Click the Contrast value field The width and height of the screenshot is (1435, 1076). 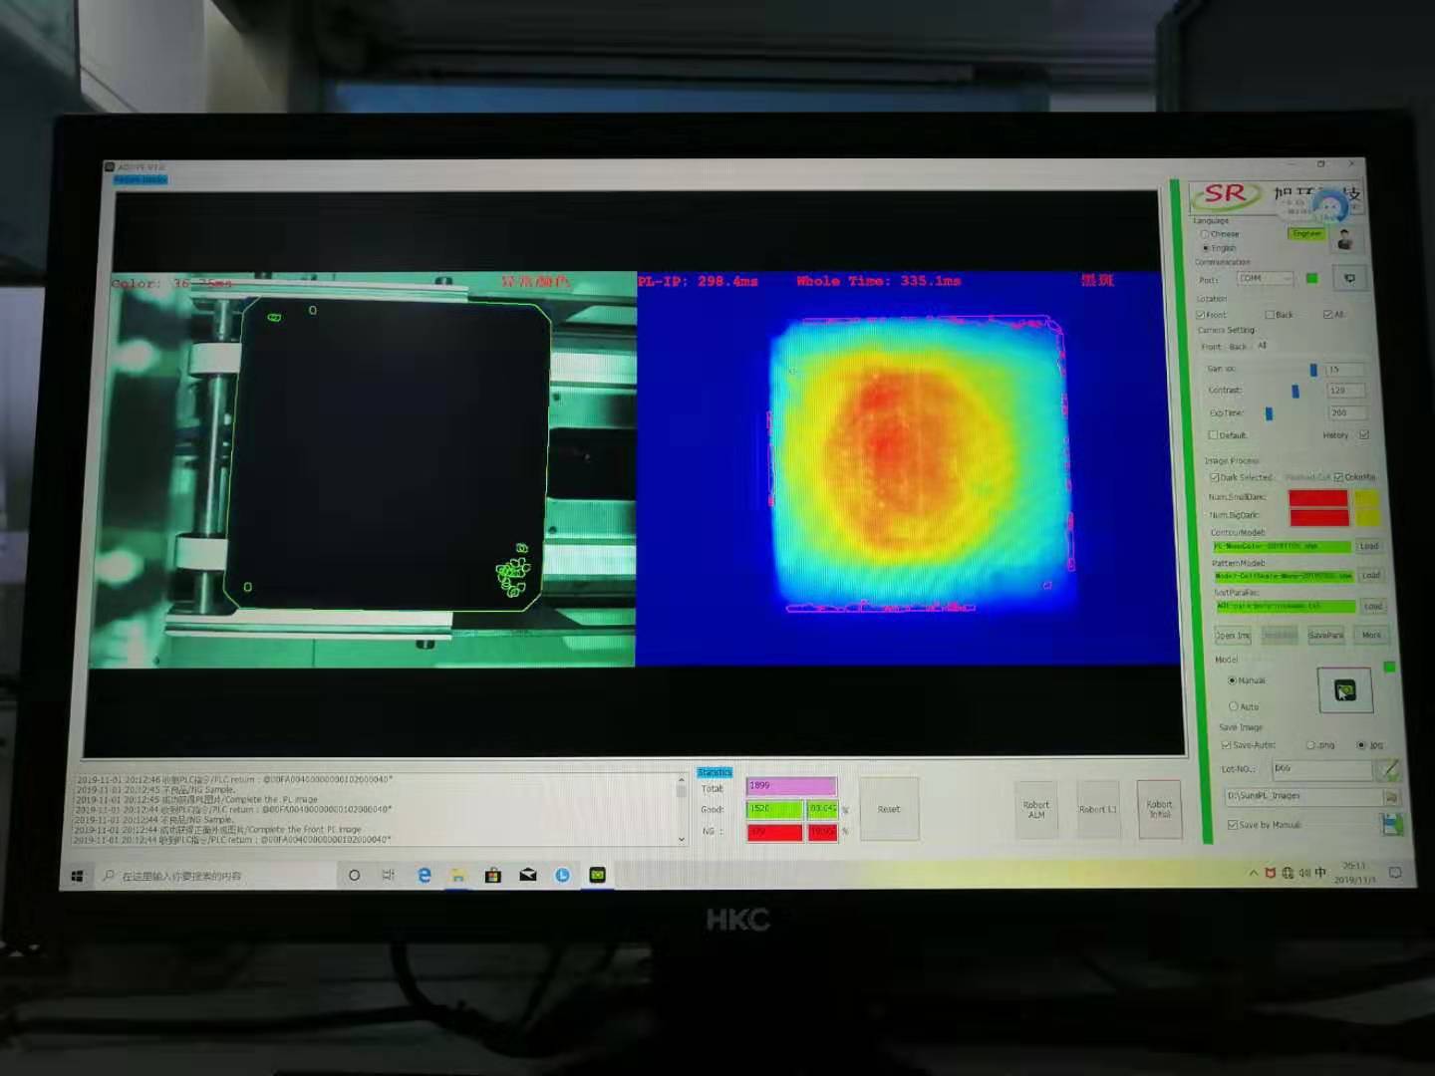(1345, 391)
